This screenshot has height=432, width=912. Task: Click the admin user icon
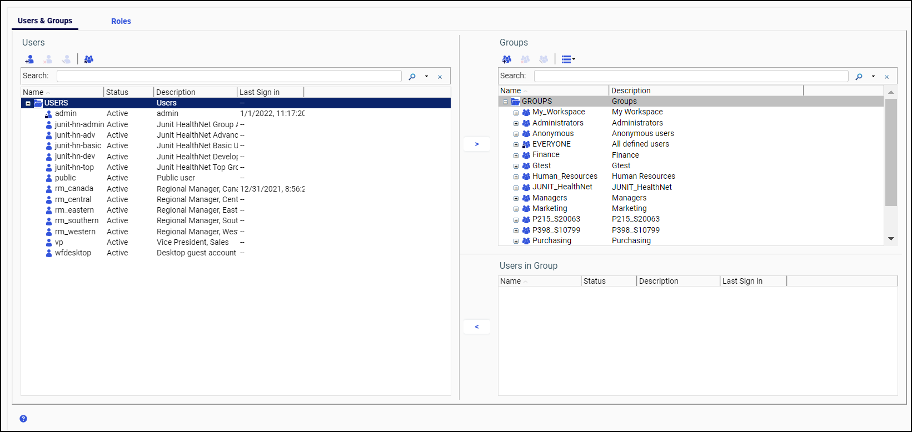[48, 114]
